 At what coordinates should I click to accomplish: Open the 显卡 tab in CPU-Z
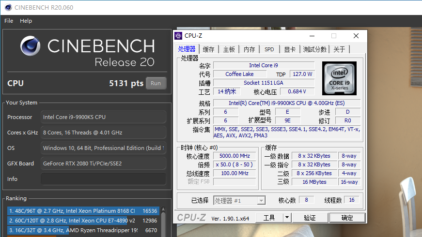(290, 49)
